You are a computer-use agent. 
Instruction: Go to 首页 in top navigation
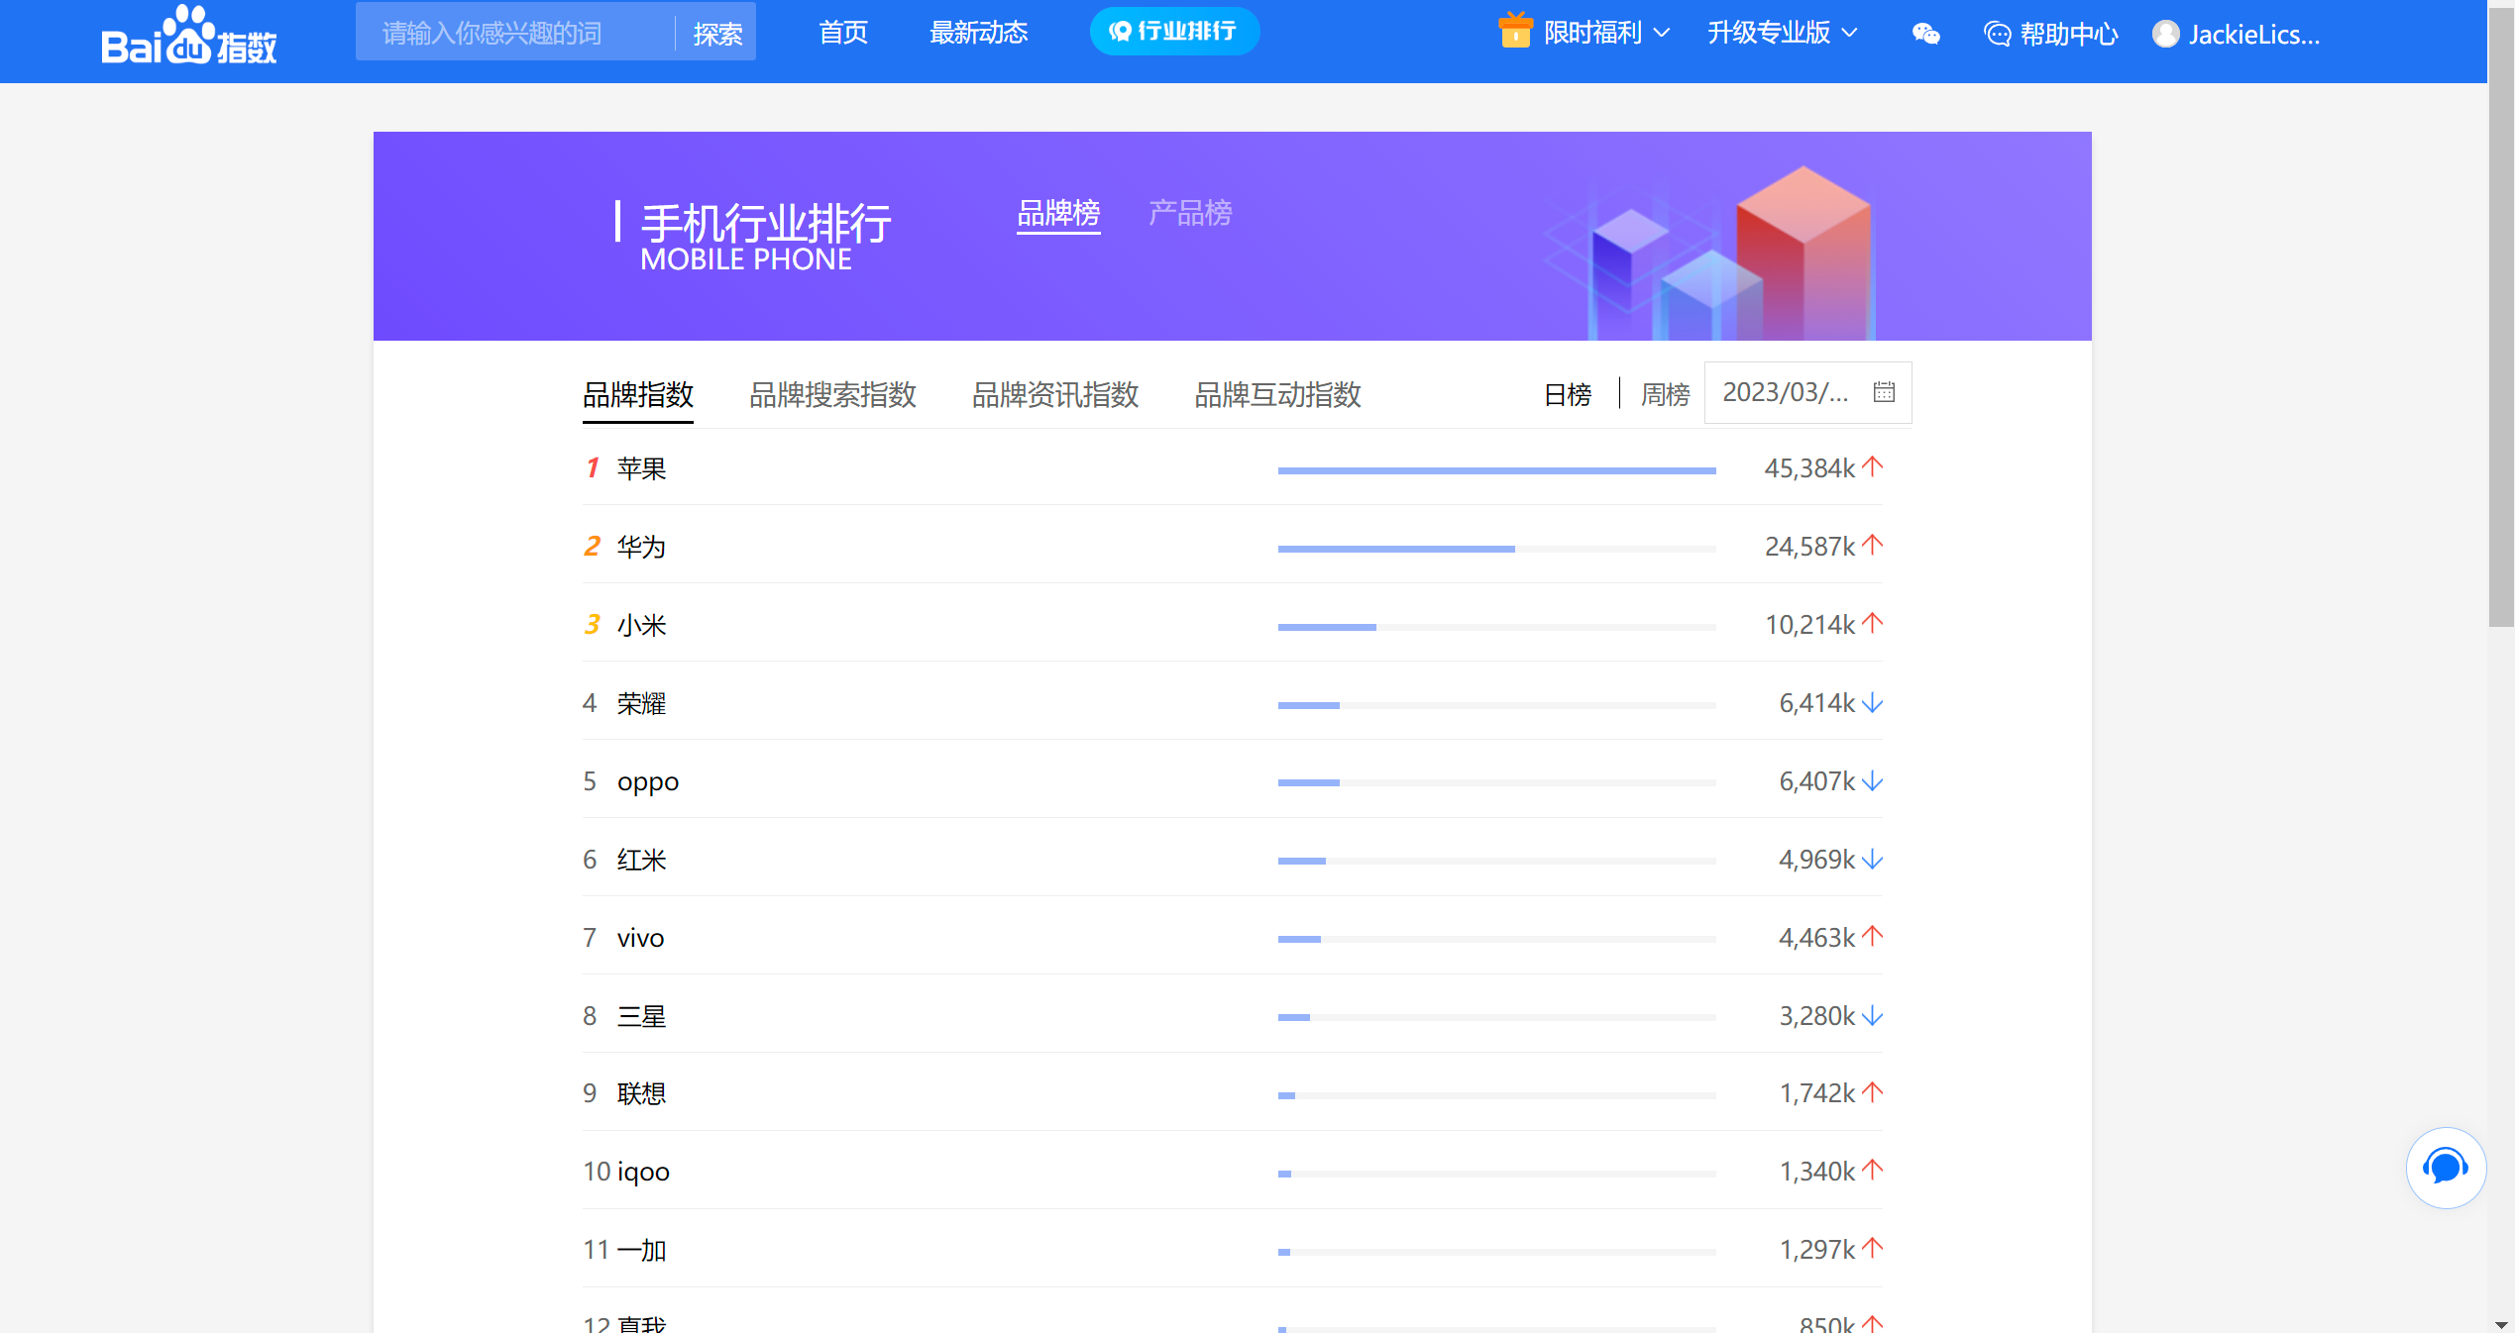pos(843,33)
